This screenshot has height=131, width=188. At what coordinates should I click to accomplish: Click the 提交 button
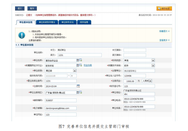point(20,8)
